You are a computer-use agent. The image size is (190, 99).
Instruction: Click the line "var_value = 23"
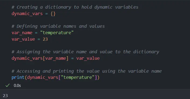click(x=30, y=39)
